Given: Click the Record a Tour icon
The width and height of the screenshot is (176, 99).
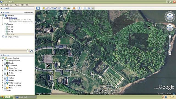Looking at the screenshot, I should click(59, 8).
